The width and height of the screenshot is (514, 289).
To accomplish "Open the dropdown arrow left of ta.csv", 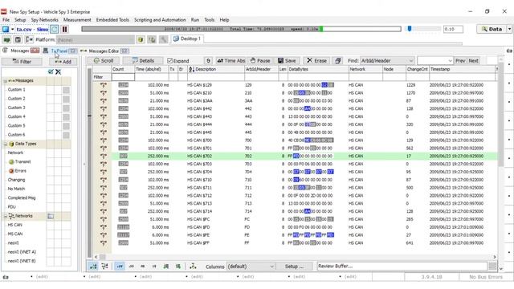I will click(13, 29).
